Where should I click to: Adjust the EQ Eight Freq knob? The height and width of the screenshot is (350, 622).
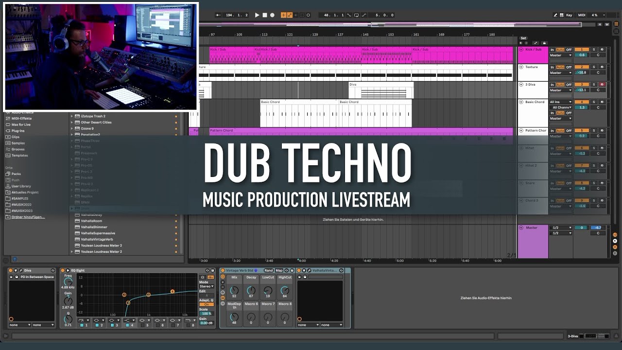[68, 282]
